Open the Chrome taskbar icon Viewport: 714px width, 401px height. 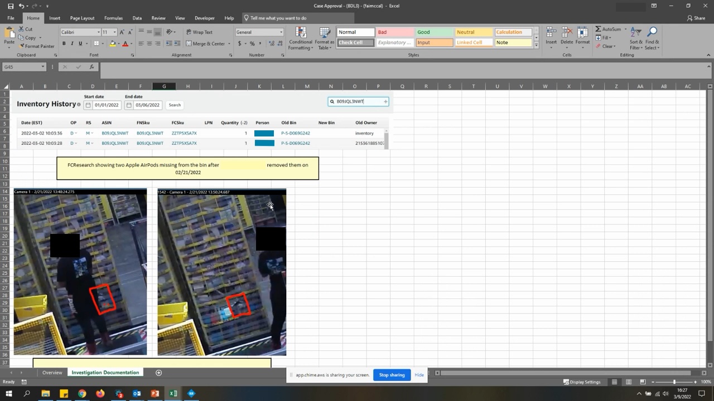pyautogui.click(x=82, y=394)
